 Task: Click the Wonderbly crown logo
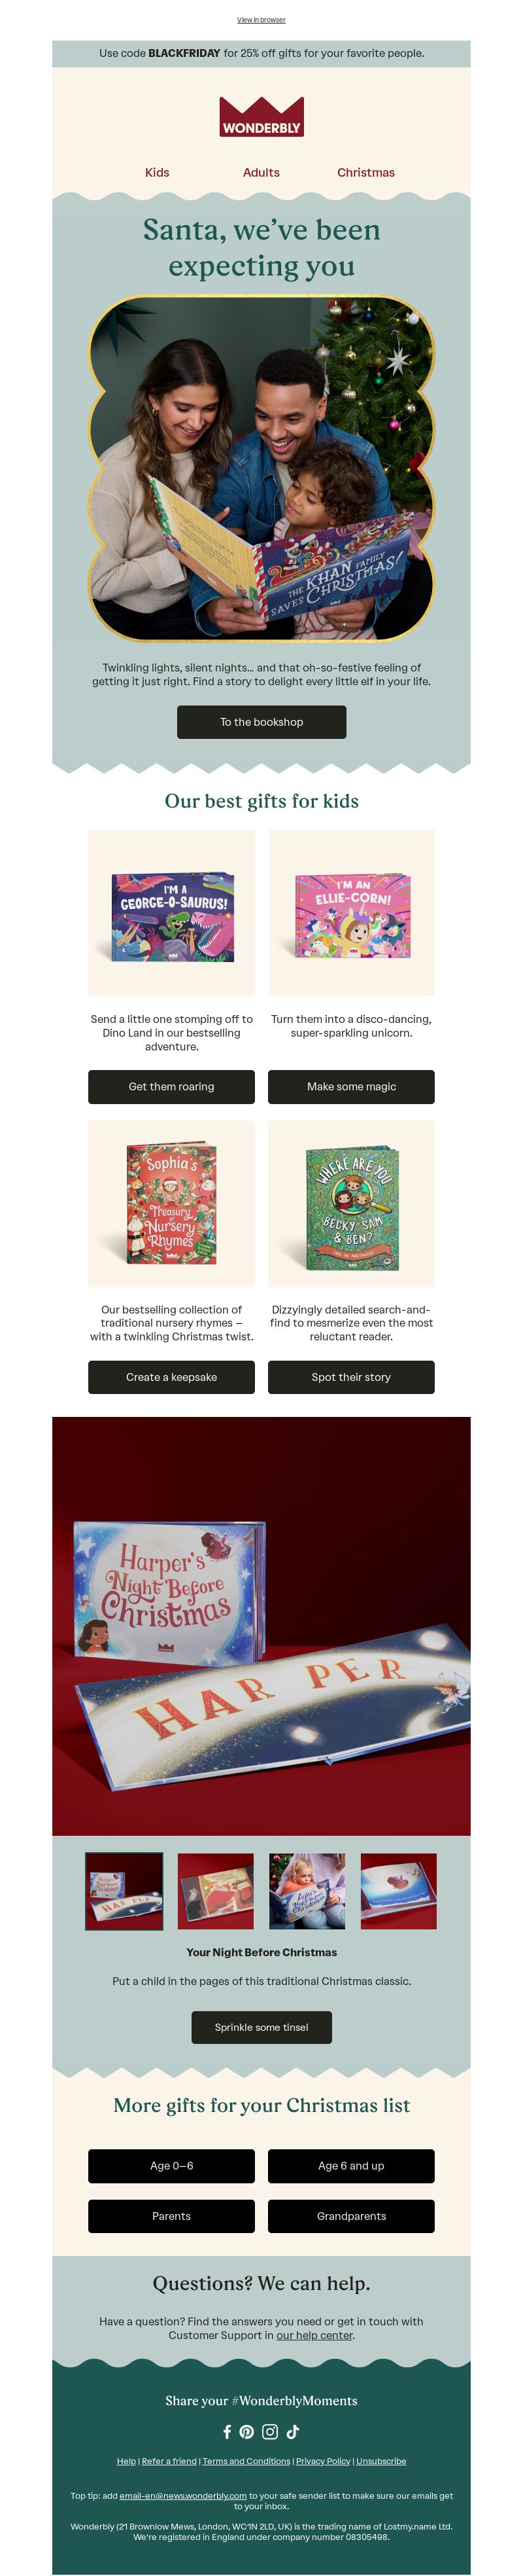(261, 117)
